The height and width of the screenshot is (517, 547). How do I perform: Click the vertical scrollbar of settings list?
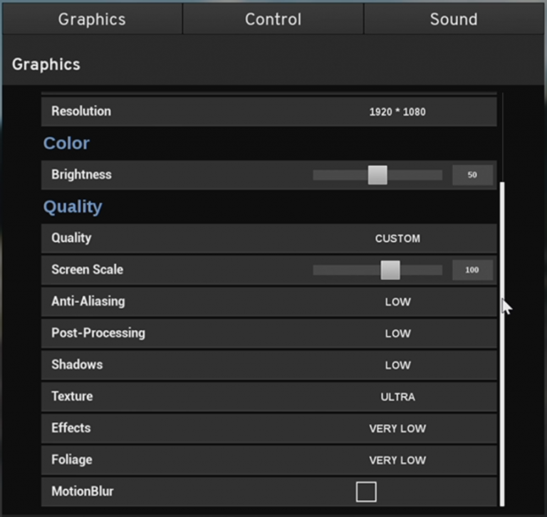[x=503, y=342]
